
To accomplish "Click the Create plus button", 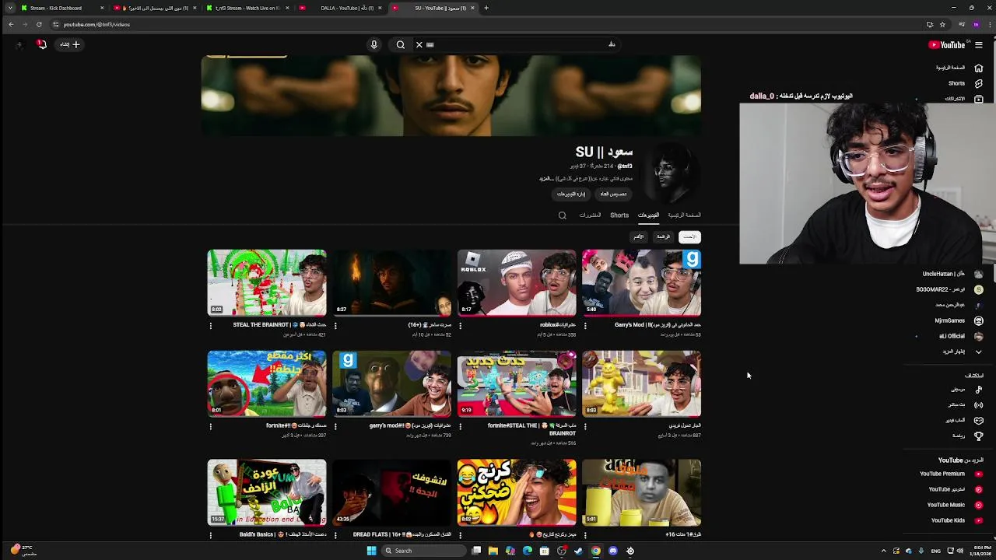I will pyautogui.click(x=70, y=44).
